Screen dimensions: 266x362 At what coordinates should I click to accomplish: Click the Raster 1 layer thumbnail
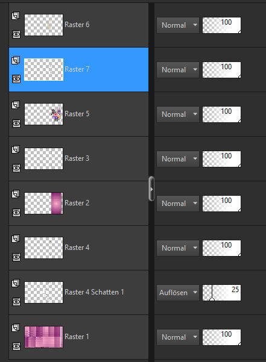(43, 337)
